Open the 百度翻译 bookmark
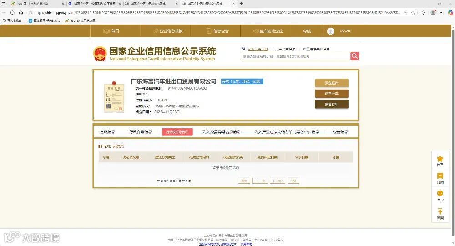The height and width of the screenshot is (246, 455). (44, 20)
